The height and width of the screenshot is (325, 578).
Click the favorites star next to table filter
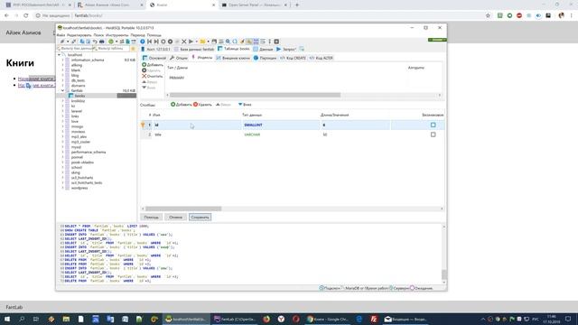(x=133, y=49)
